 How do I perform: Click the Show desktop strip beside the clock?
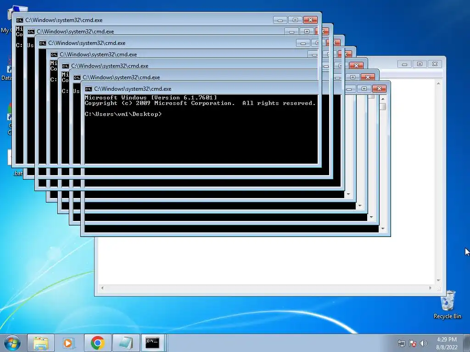467,343
